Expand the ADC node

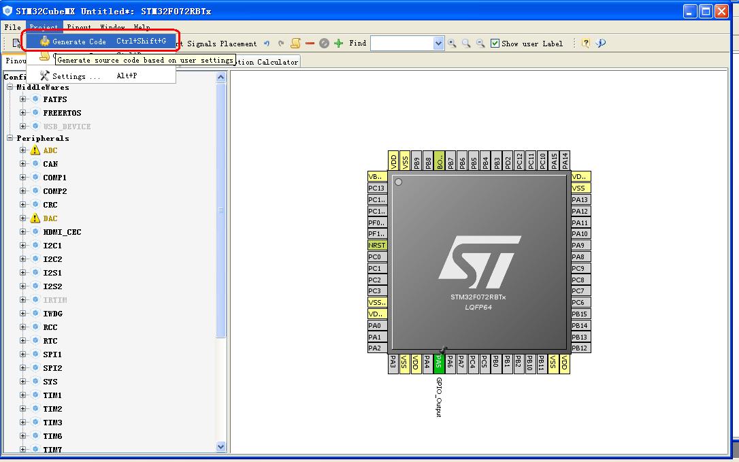coord(22,150)
